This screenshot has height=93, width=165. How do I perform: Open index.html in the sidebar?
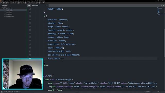(x=9, y=14)
